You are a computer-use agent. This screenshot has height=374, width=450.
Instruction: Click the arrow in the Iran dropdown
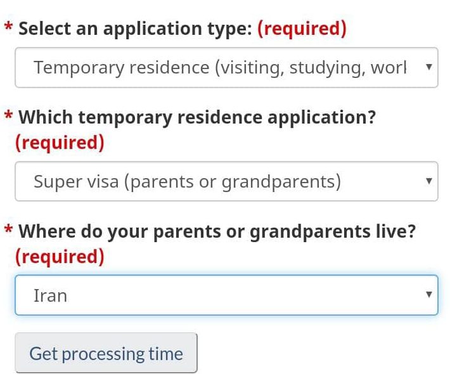point(429,295)
